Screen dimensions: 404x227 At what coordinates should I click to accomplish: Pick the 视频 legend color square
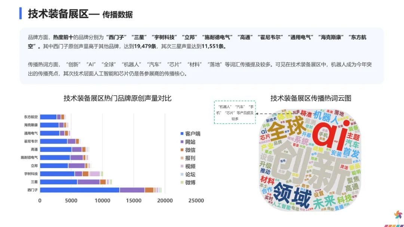182,166
